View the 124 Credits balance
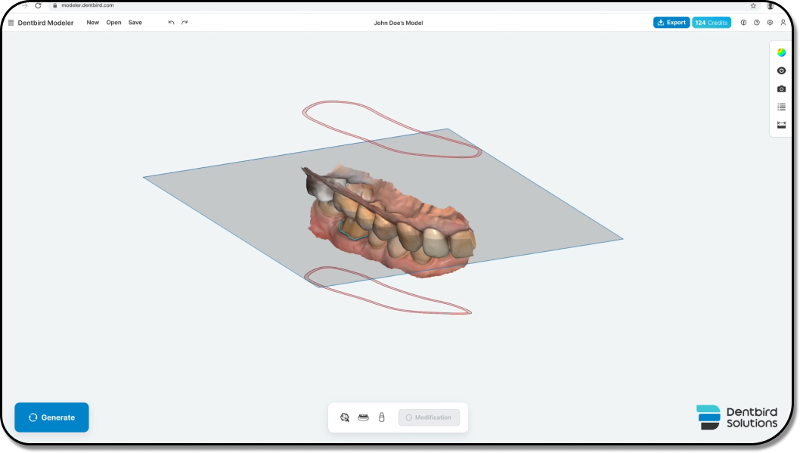This screenshot has width=800, height=453. pyautogui.click(x=712, y=23)
